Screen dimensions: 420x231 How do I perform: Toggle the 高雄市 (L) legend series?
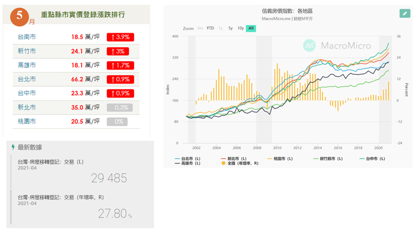tap(188, 163)
